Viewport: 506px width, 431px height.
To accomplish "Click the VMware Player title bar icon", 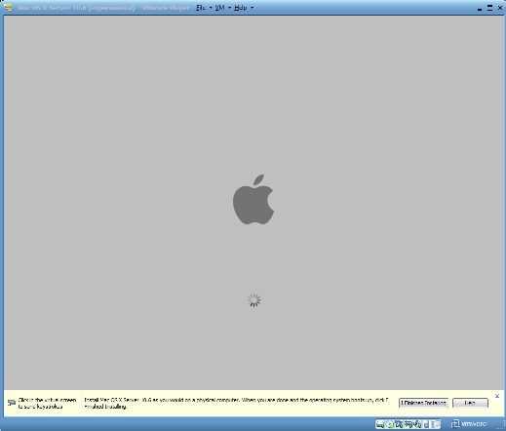I will tap(8, 7).
